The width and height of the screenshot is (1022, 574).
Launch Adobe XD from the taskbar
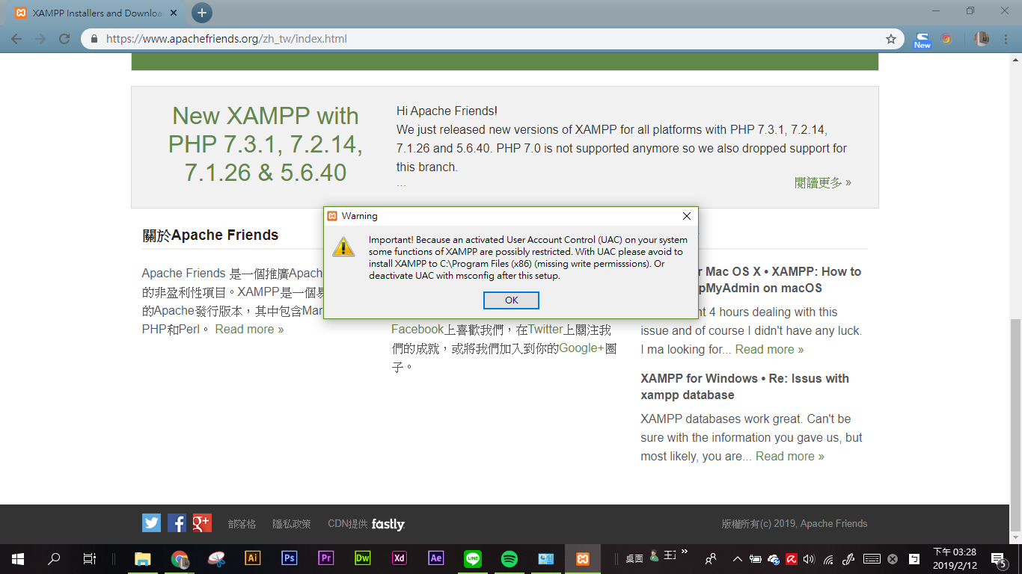click(400, 558)
